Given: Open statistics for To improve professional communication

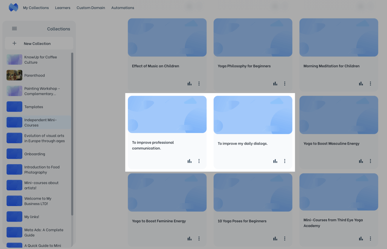Looking at the screenshot, I should (x=189, y=161).
